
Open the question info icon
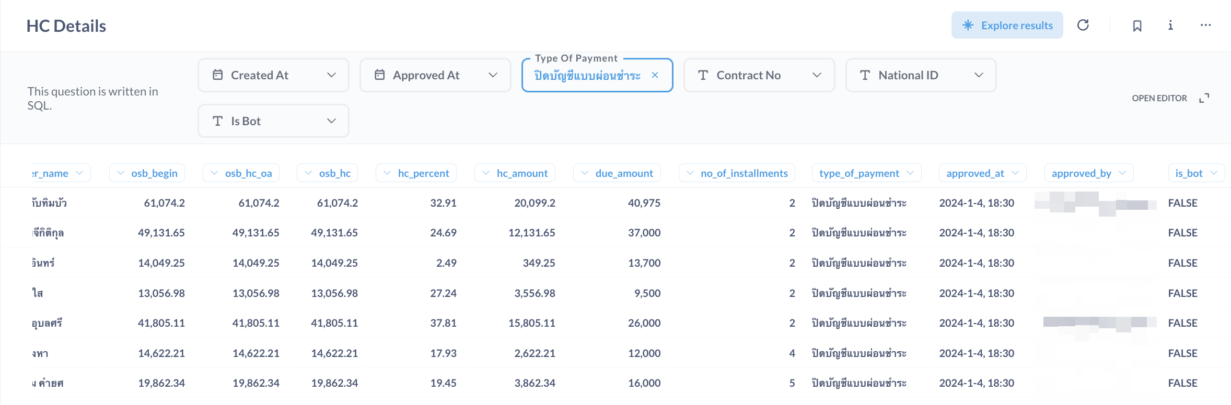pos(1170,25)
